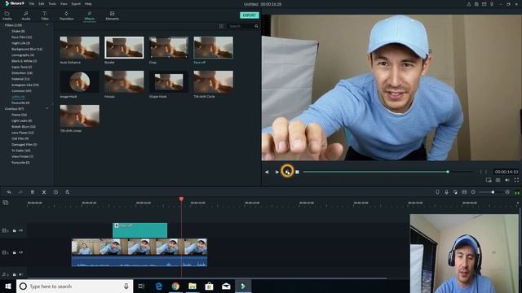This screenshot has width=522, height=293.
Task: Move the preview playback progress handle
Action: pyautogui.click(x=448, y=172)
